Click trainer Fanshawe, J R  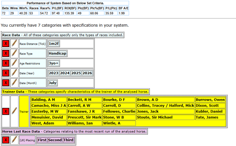84,111
